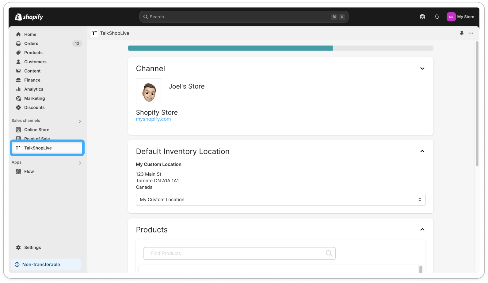488x283 pixels.
Task: Click the main page scrollbar
Action: 477,104
